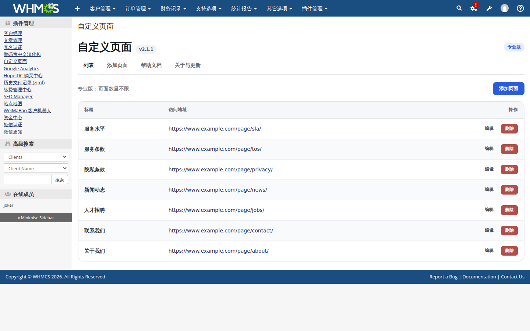The width and height of the screenshot is (530, 331).
Task: Edit the 服务条款 page
Action: click(x=489, y=149)
